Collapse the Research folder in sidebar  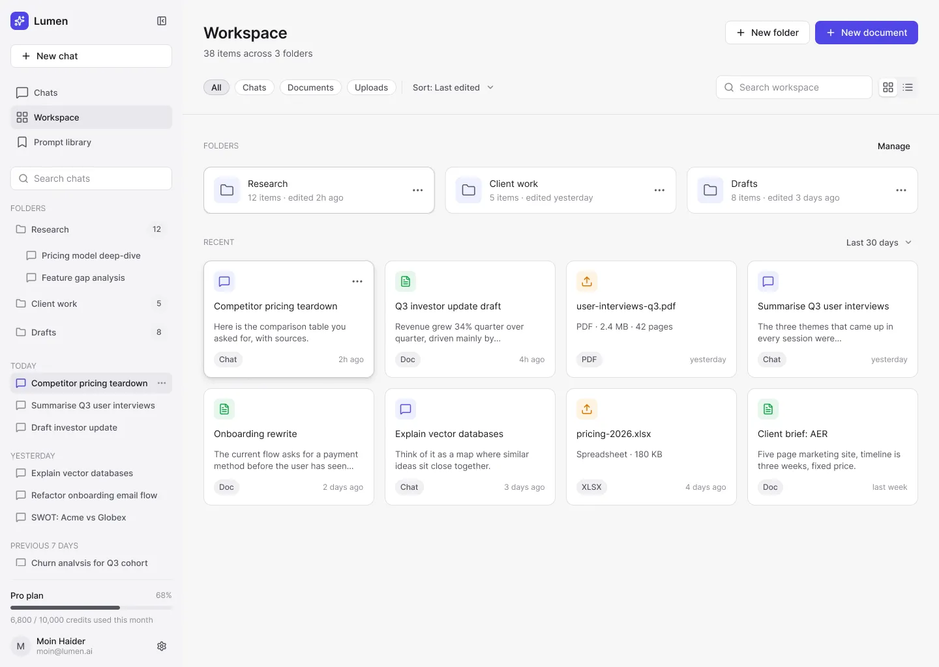pyautogui.click(x=91, y=229)
